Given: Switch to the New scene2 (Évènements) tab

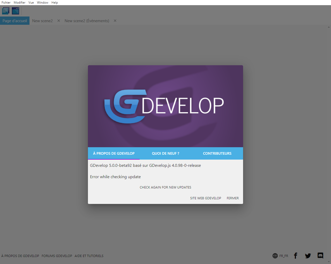Looking at the screenshot, I should (x=87, y=21).
